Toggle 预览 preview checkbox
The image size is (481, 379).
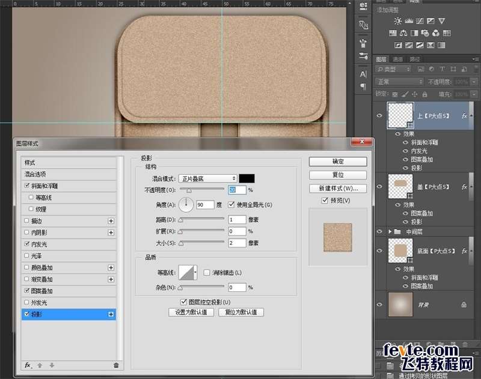(x=325, y=201)
